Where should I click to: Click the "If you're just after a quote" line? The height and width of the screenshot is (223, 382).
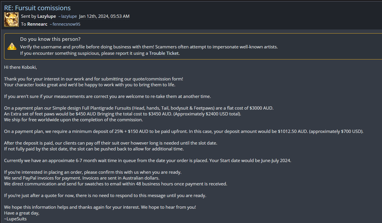coord(105,195)
